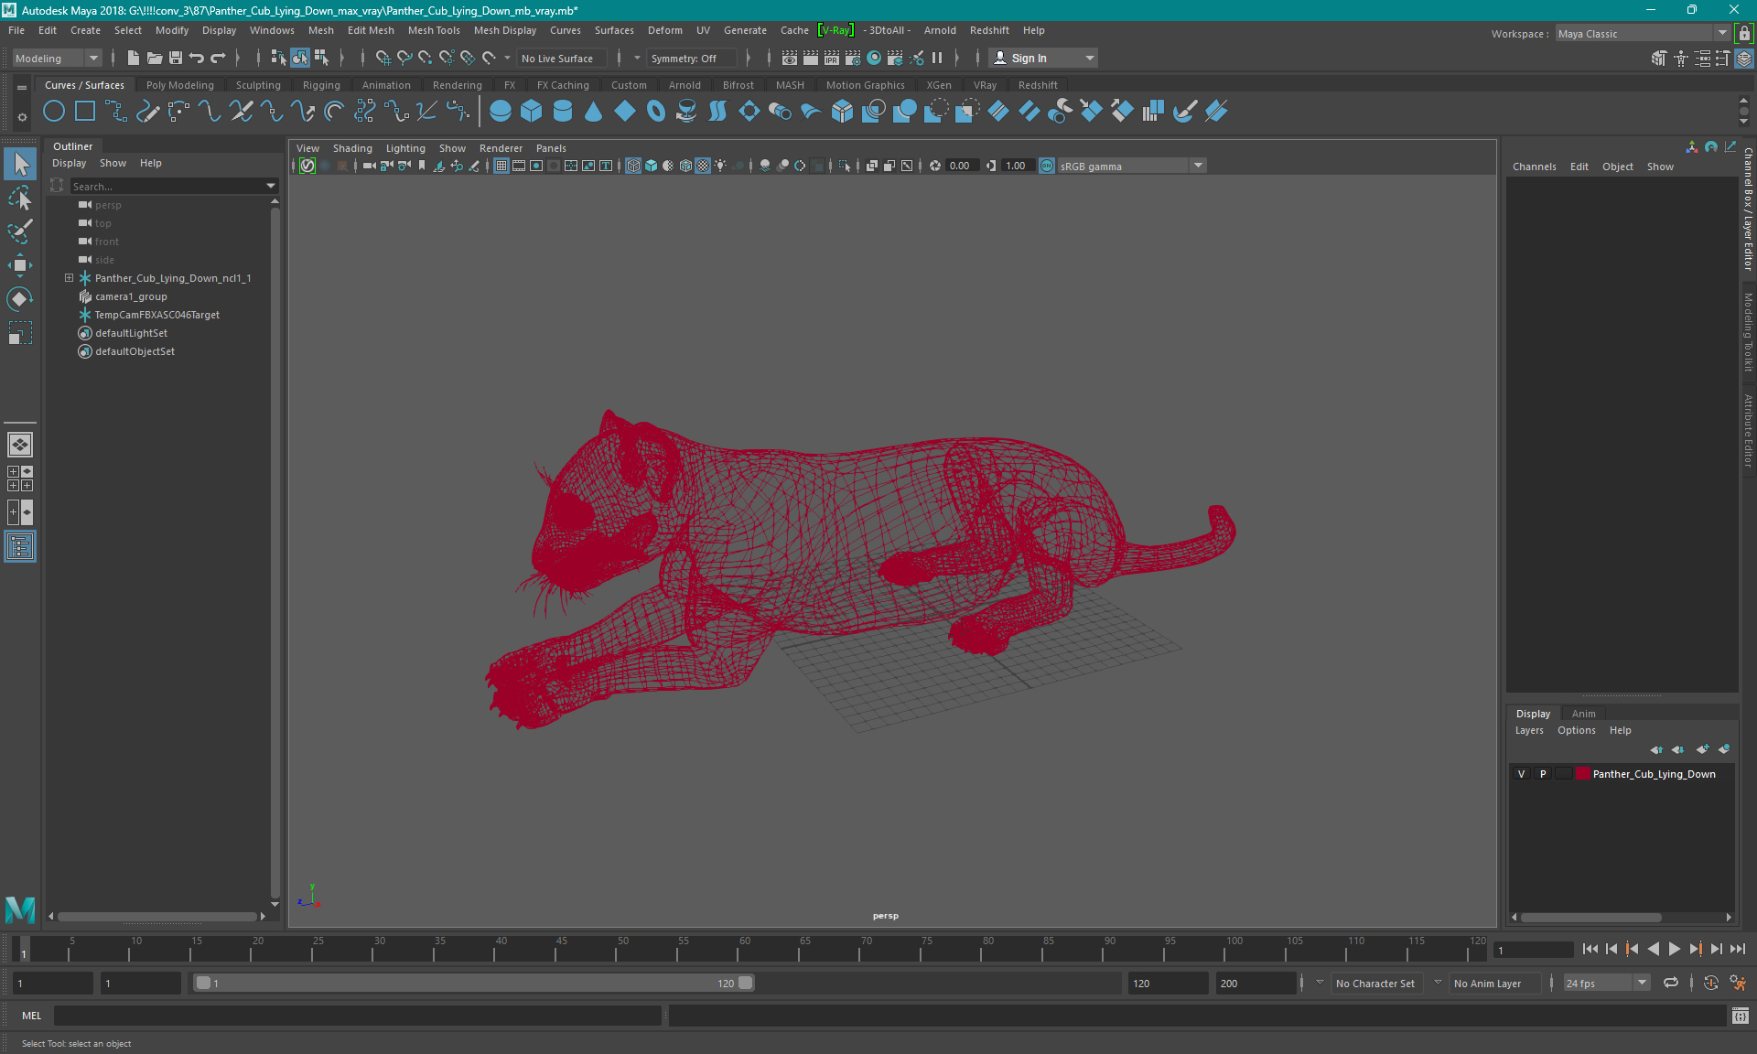This screenshot has width=1757, height=1054.
Task: Toggle layer visibility V for Panther_Cub_Lying_Down
Action: coord(1522,774)
